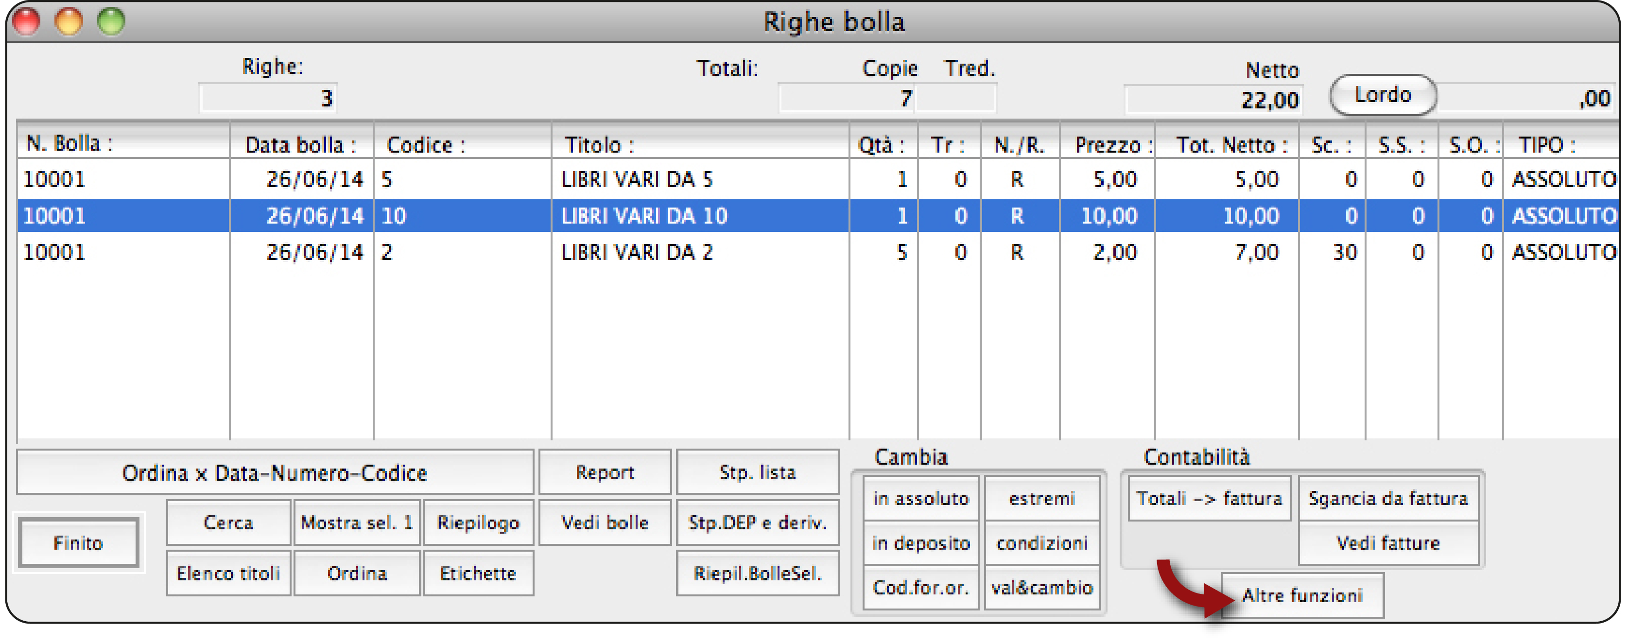Viewport: 1628px width, 644px height.
Task: Click the Prezzo column header
Action: pos(1107,144)
